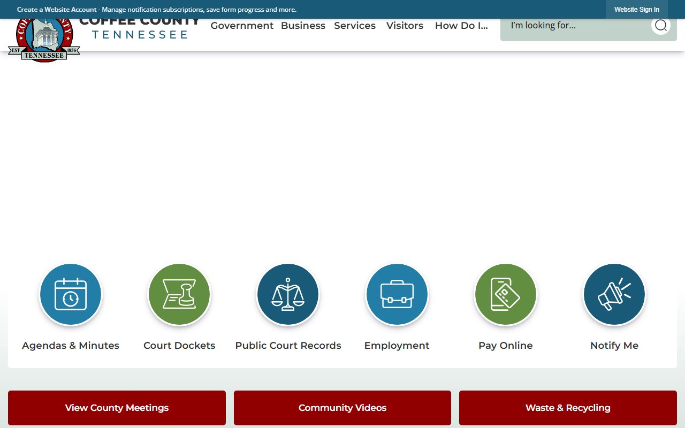Click the Coffee County Tennessee title text

point(140,29)
